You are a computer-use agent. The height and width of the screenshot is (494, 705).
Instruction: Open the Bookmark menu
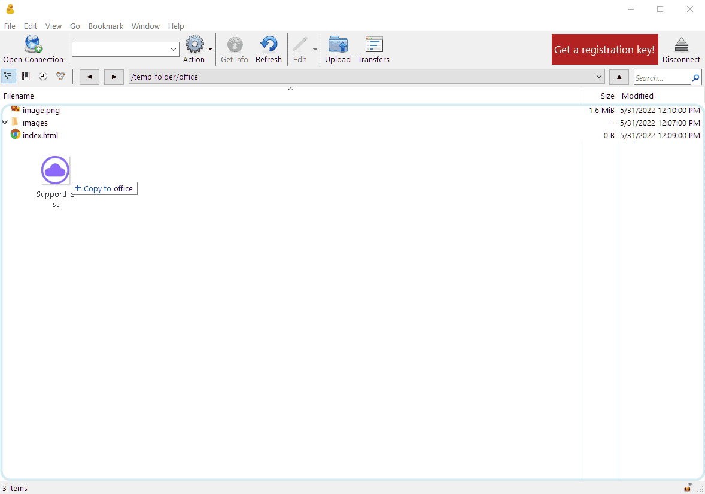point(106,26)
